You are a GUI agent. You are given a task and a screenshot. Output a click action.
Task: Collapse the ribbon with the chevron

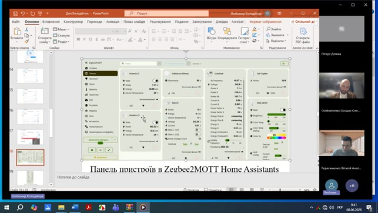317,48
